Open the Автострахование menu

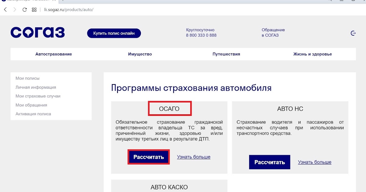pyautogui.click(x=54, y=54)
